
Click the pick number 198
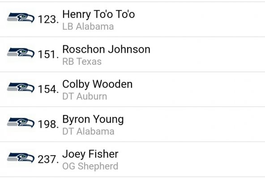(48, 124)
